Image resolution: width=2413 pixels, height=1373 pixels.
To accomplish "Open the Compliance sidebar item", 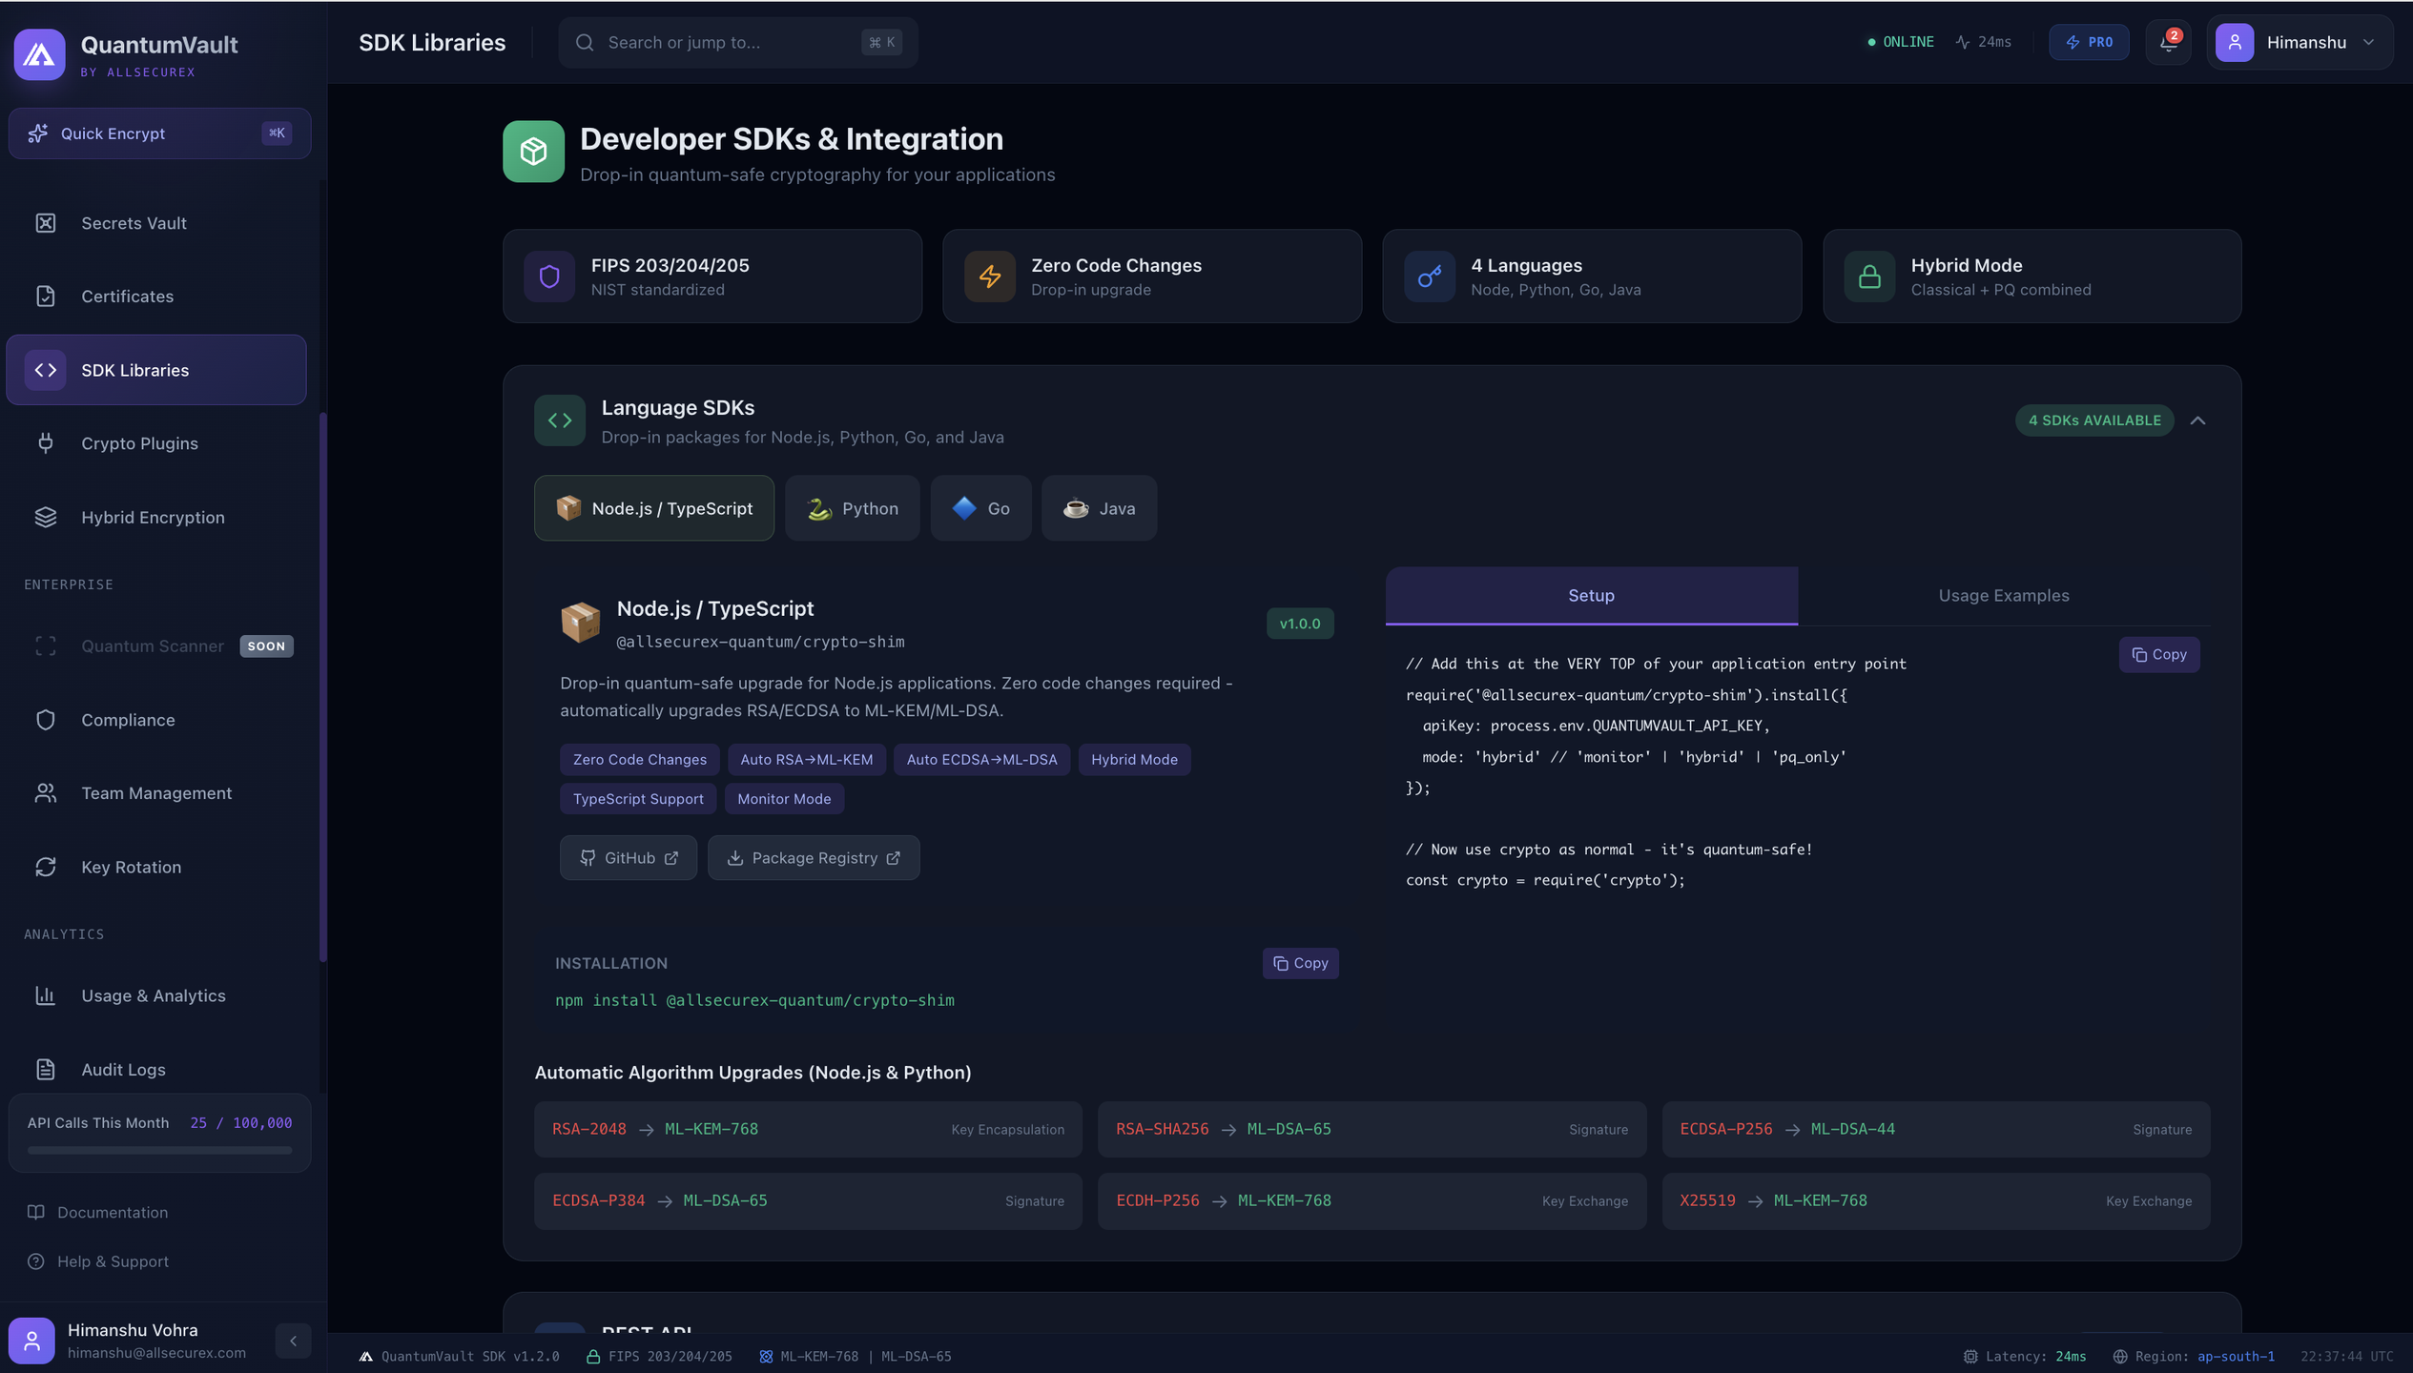I will 128,720.
